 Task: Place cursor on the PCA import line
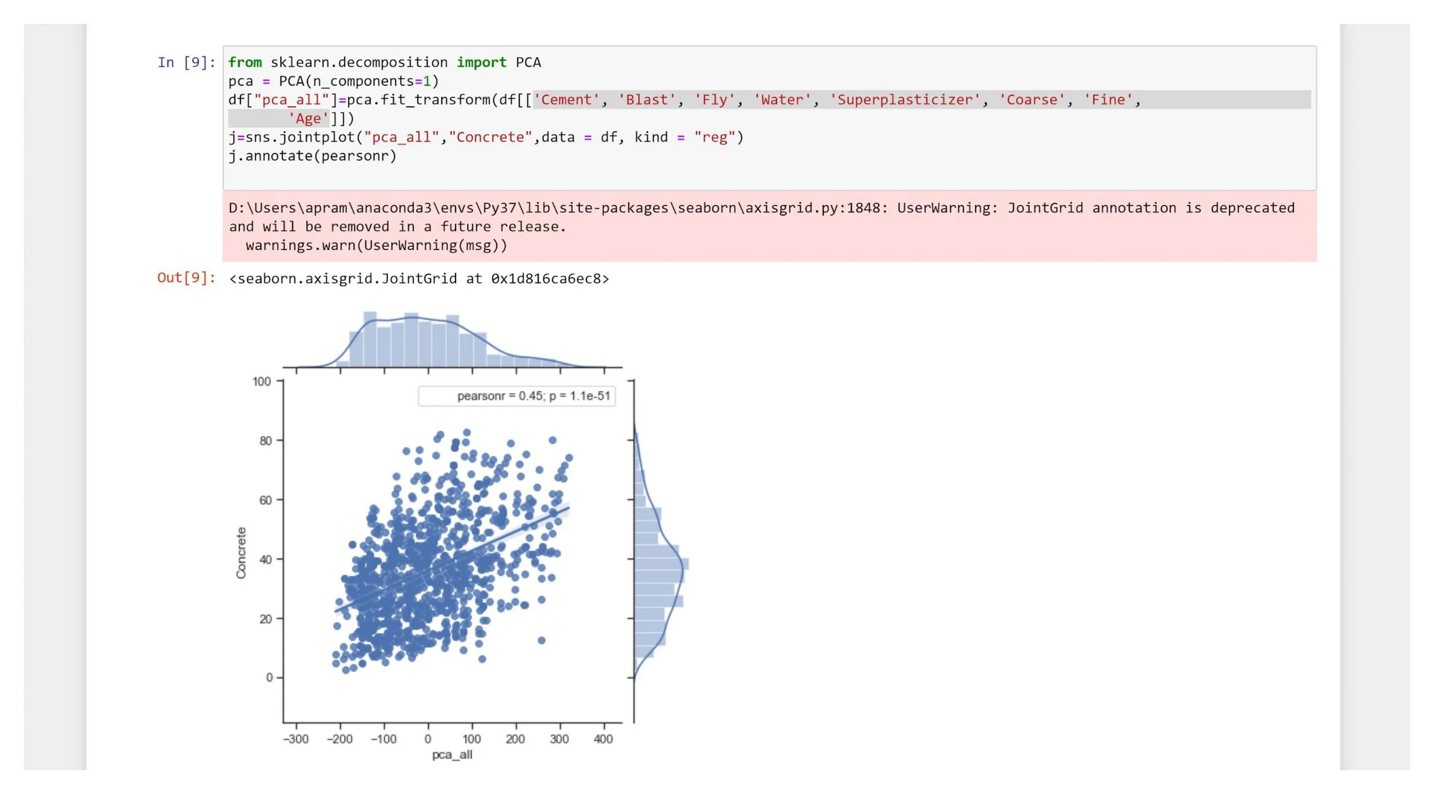pyautogui.click(x=384, y=63)
